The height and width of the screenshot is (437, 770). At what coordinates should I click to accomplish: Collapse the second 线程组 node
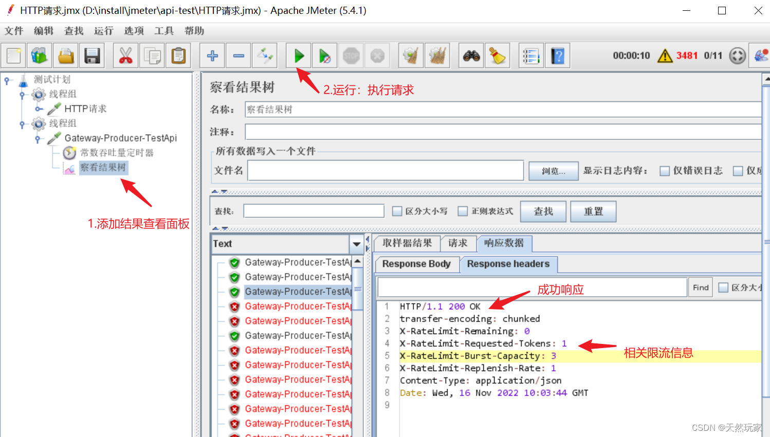(x=22, y=124)
